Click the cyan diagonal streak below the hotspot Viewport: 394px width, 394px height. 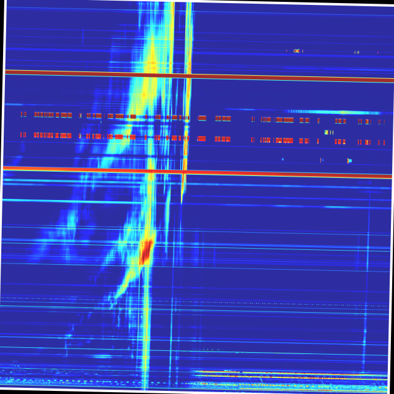[120, 291]
